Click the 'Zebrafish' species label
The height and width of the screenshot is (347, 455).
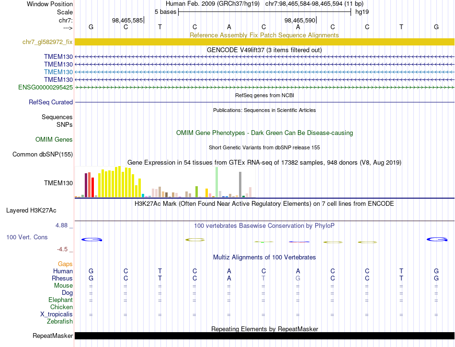60,321
